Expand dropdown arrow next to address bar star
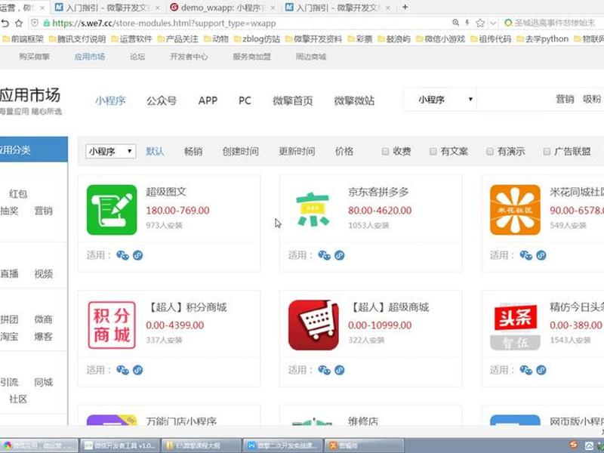Screen dimensions: 604x453 [x=493, y=23]
